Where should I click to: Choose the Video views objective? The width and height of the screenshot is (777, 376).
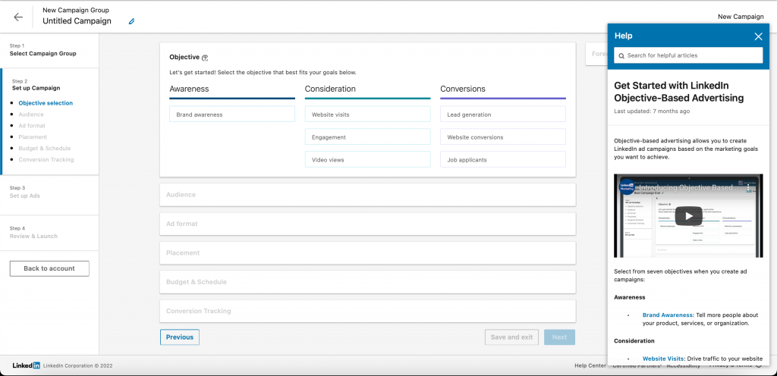point(367,160)
